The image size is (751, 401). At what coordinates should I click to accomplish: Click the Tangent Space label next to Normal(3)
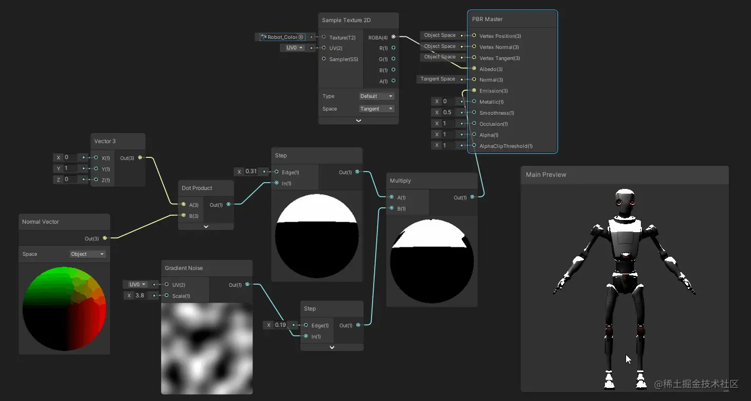(437, 79)
